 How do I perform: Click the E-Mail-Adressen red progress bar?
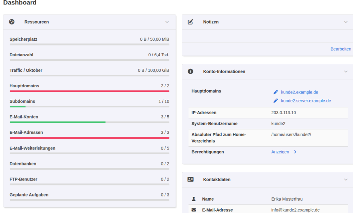click(x=89, y=138)
